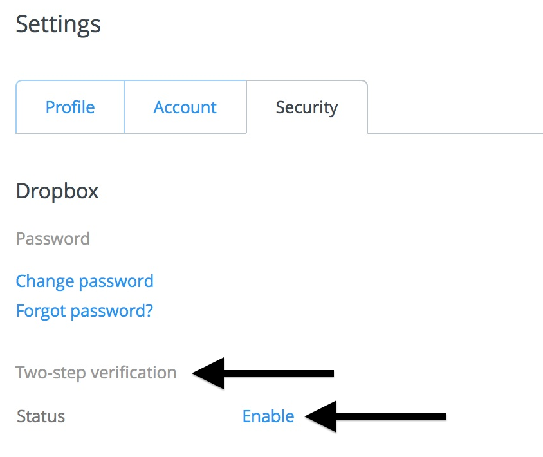Click the arrowhead next to Enable link

323,416
